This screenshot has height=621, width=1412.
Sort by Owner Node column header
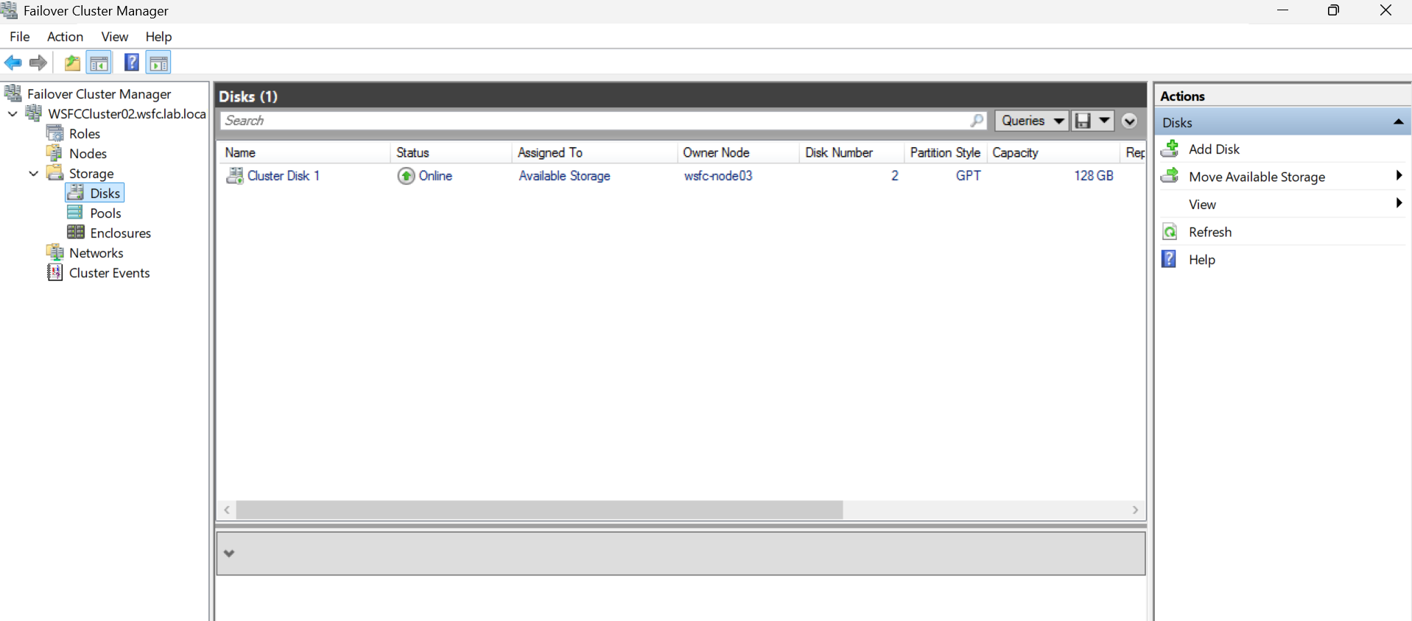click(738, 152)
